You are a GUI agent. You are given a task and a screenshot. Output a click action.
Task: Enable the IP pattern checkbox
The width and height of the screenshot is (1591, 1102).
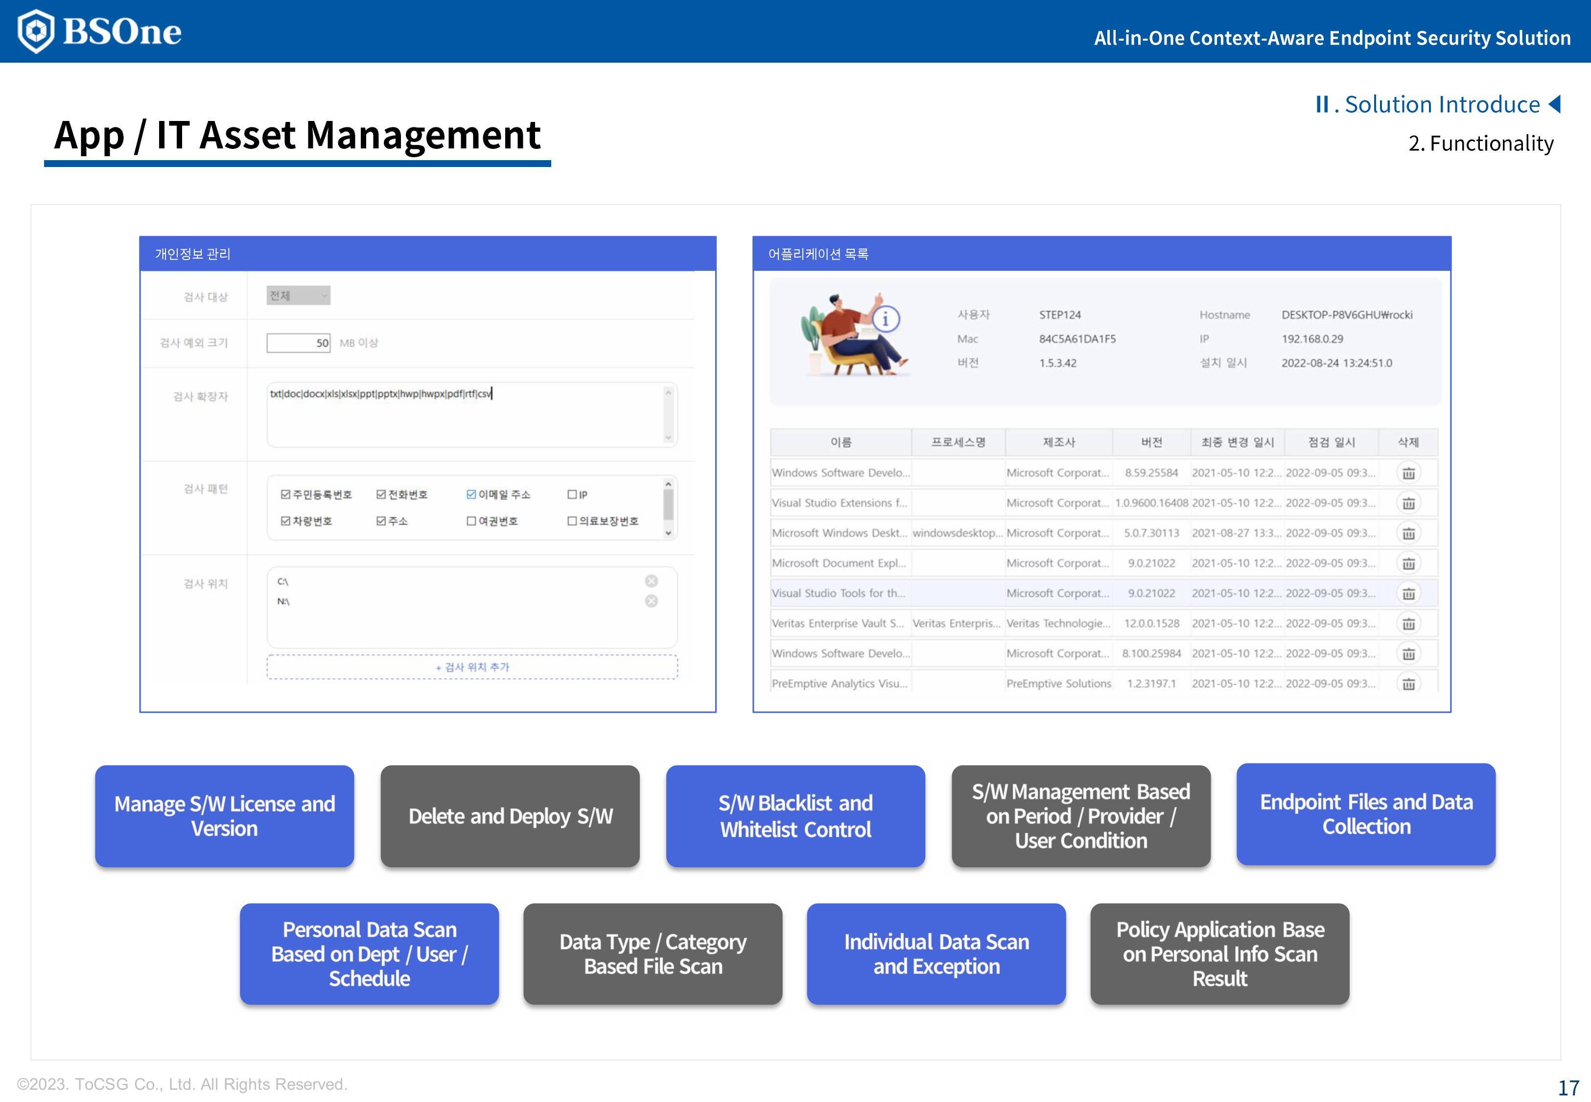tap(571, 494)
